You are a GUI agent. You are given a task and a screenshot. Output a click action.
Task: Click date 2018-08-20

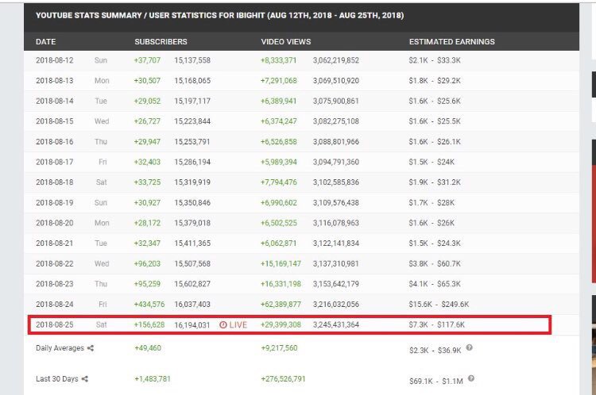tap(54, 223)
